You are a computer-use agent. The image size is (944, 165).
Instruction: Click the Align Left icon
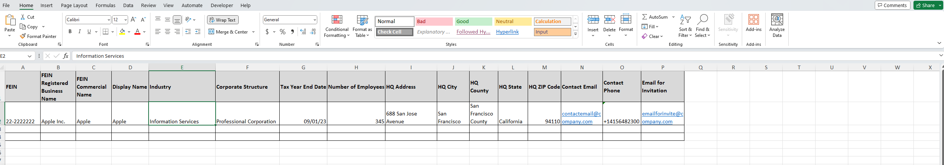click(158, 32)
